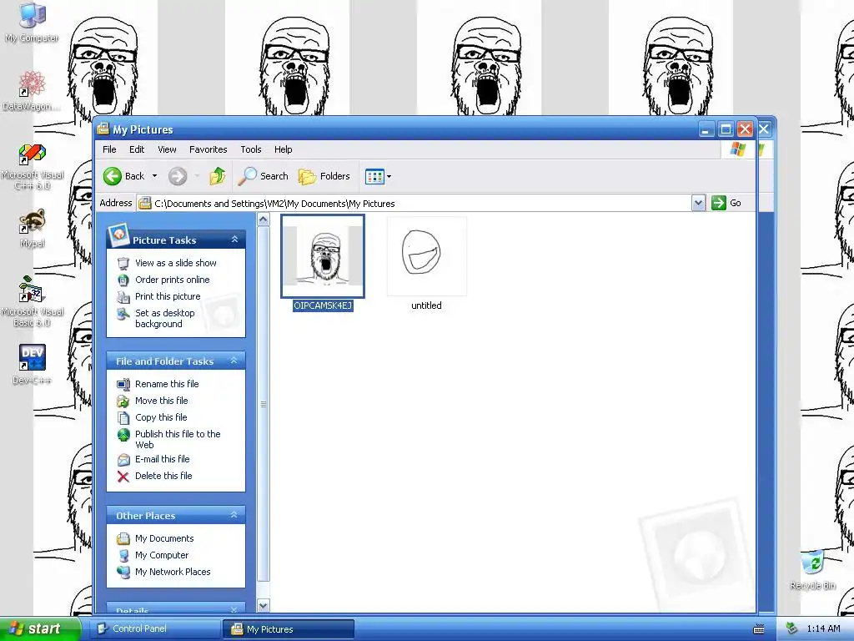Go to My Computer in Other Places
The image size is (854, 641).
(x=162, y=555)
